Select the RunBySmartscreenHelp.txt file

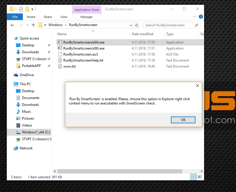[x=130, y=60]
